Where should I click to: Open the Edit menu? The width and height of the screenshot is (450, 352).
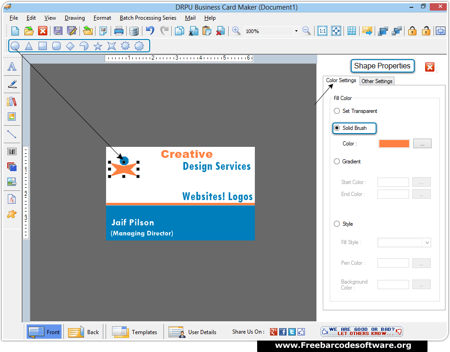[x=31, y=18]
